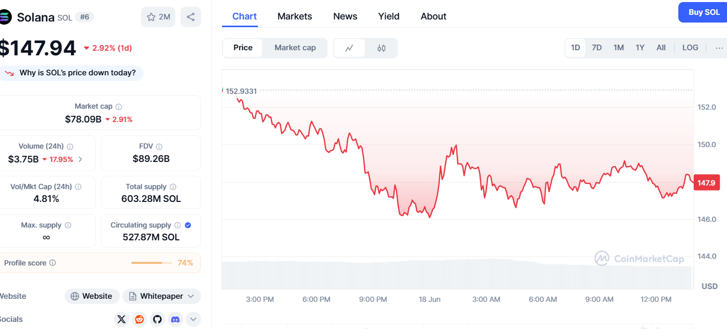727x329 pixels.
Task: Click the $89.26B FDV value
Action: [x=151, y=159]
